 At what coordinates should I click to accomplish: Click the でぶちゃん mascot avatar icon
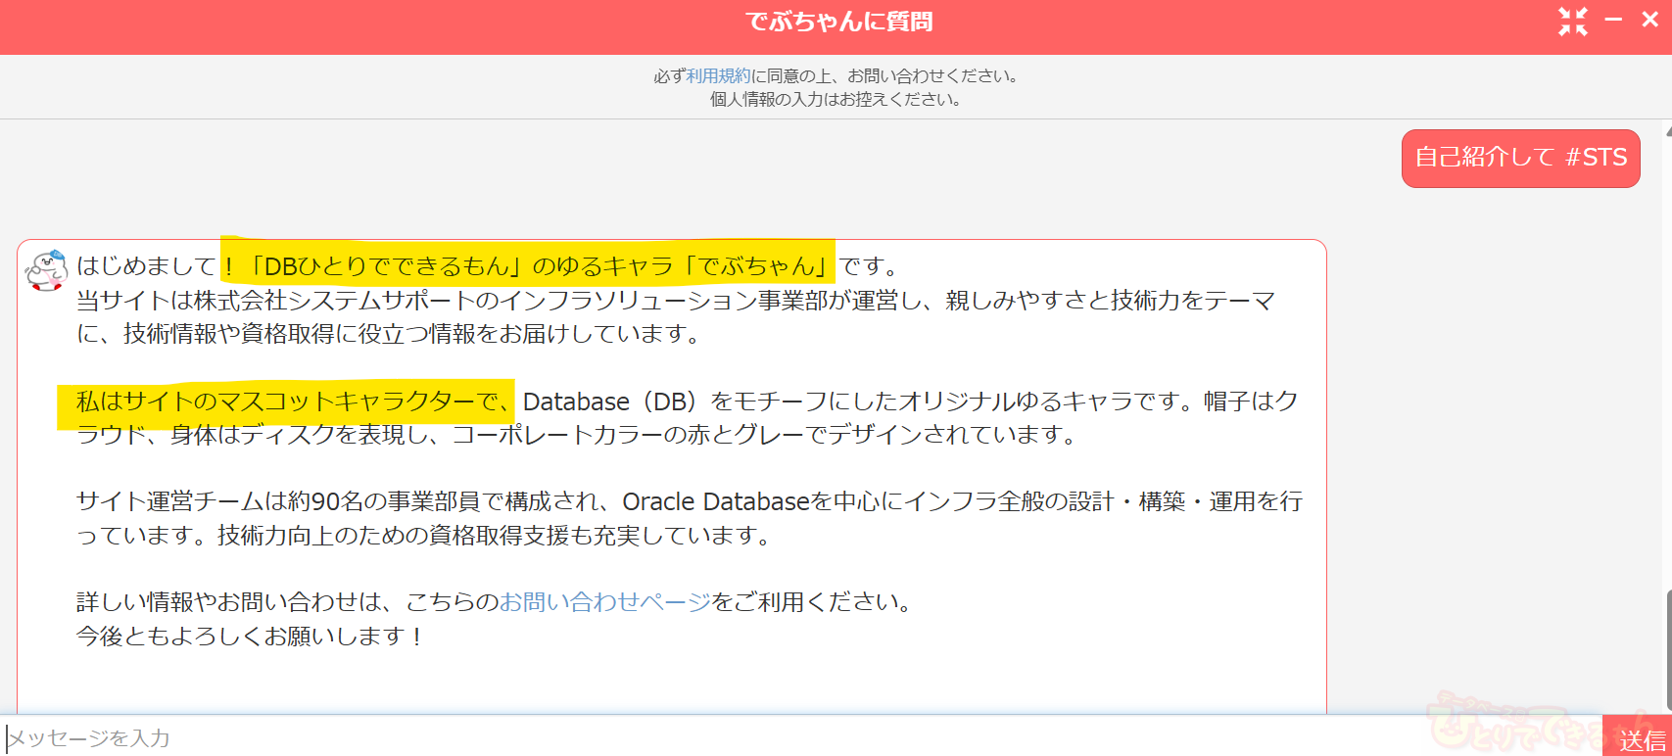46,270
